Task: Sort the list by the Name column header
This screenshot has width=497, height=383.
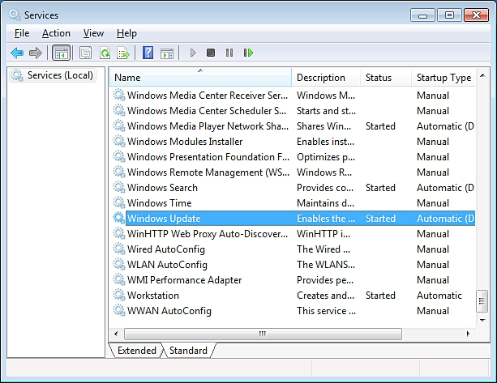Action: 200,78
